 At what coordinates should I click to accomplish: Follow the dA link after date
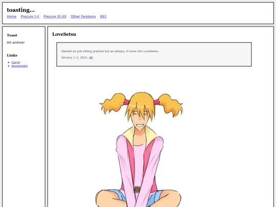[91, 58]
